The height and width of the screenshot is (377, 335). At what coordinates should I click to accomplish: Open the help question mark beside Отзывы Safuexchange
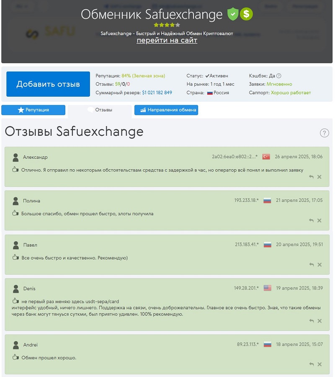(x=324, y=133)
